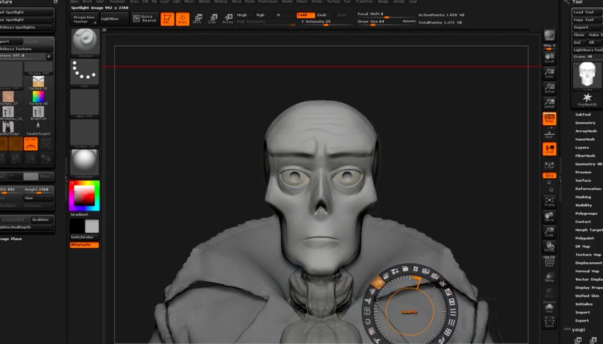Open the Alpha menu
The height and width of the screenshot is (344, 603).
pos(74,2)
